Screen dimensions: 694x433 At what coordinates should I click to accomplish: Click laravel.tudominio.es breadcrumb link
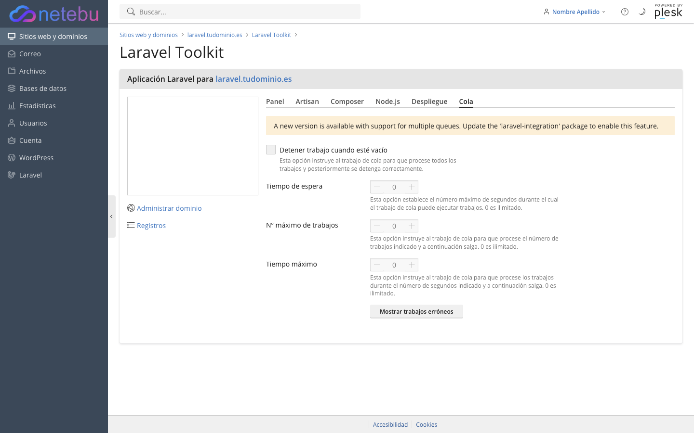click(x=215, y=35)
